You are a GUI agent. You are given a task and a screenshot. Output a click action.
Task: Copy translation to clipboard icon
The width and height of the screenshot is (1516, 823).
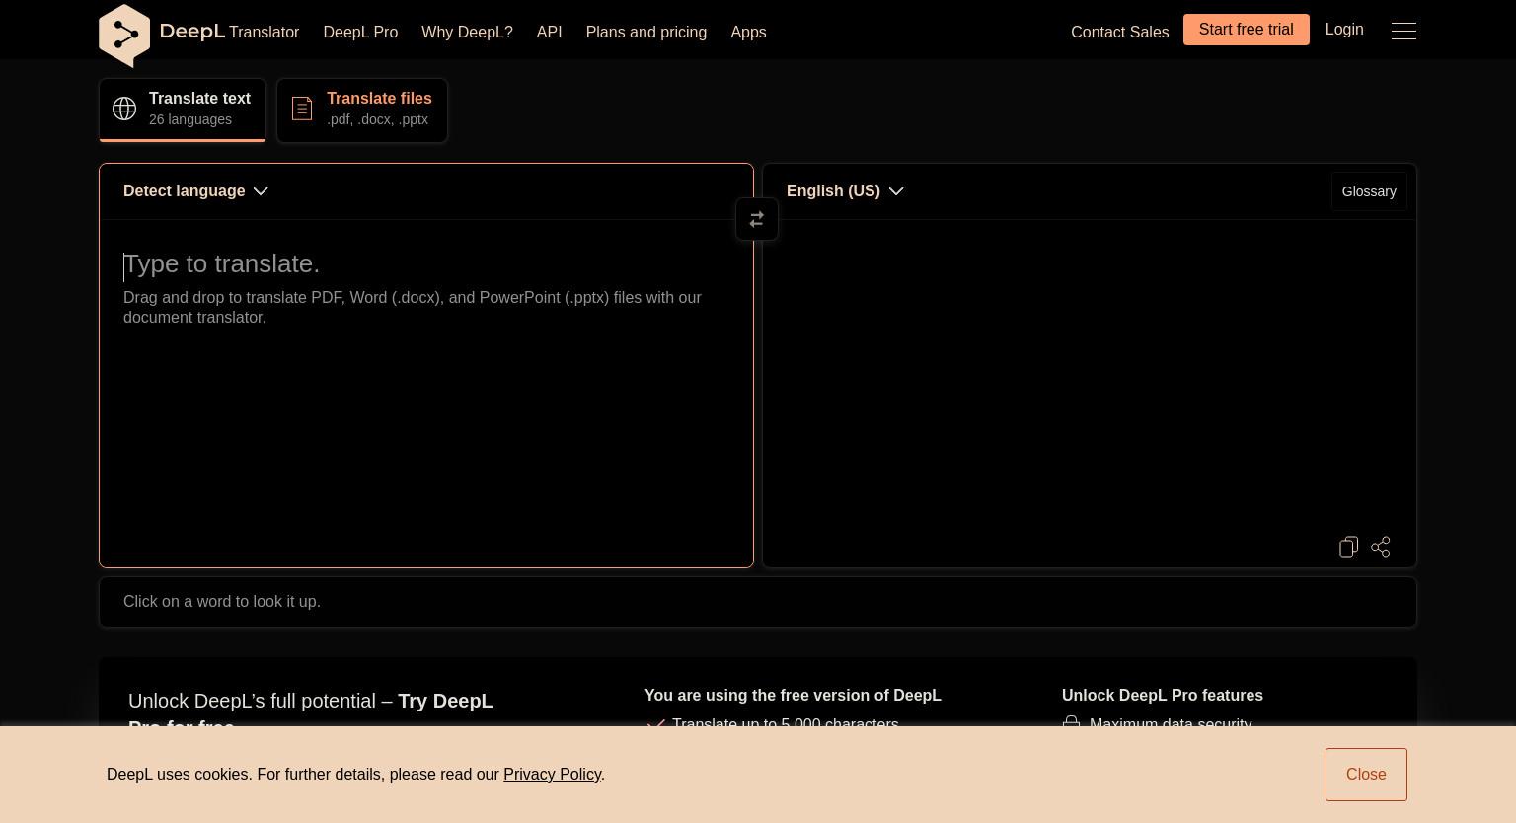pyautogui.click(x=1349, y=547)
